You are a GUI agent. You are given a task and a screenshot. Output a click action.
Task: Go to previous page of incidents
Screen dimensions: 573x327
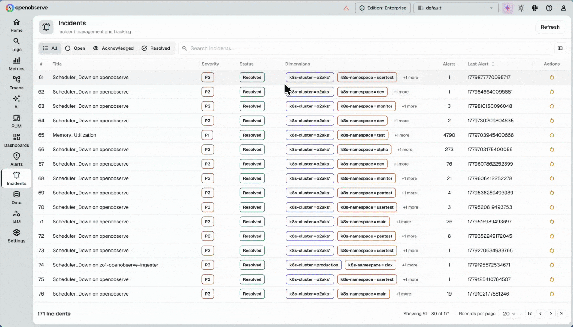(x=540, y=314)
